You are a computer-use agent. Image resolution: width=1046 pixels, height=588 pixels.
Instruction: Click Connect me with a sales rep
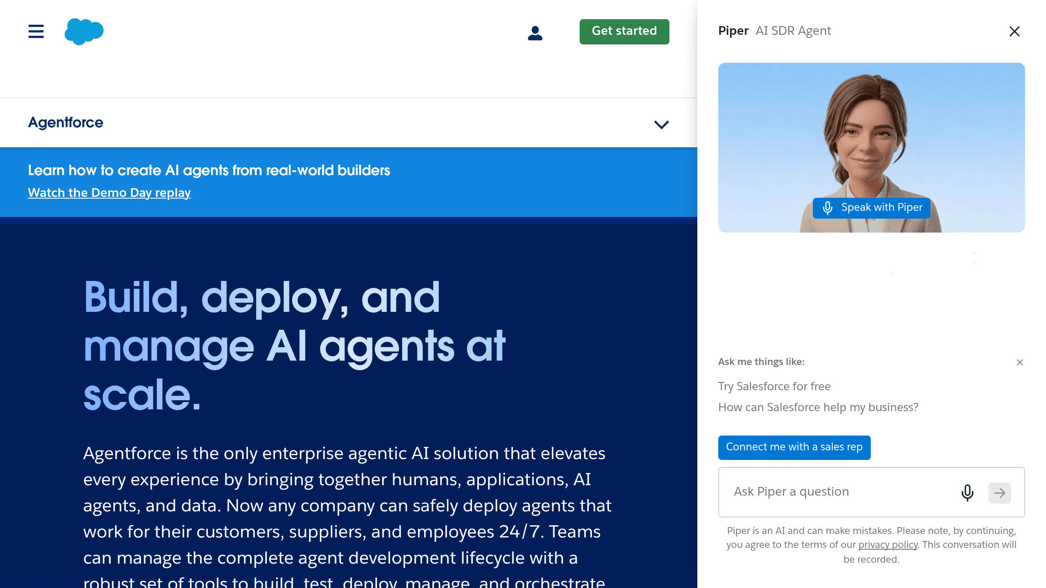pyautogui.click(x=795, y=447)
